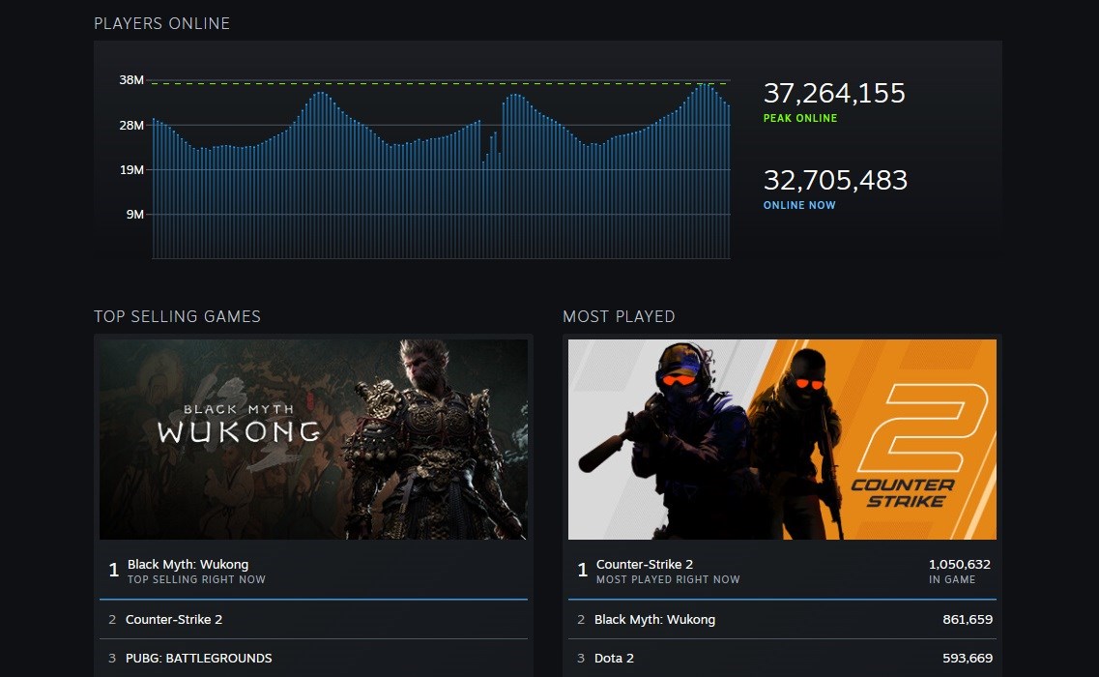Viewport: 1099px width, 677px height.
Task: Click the IN GAME label
Action: point(952,579)
